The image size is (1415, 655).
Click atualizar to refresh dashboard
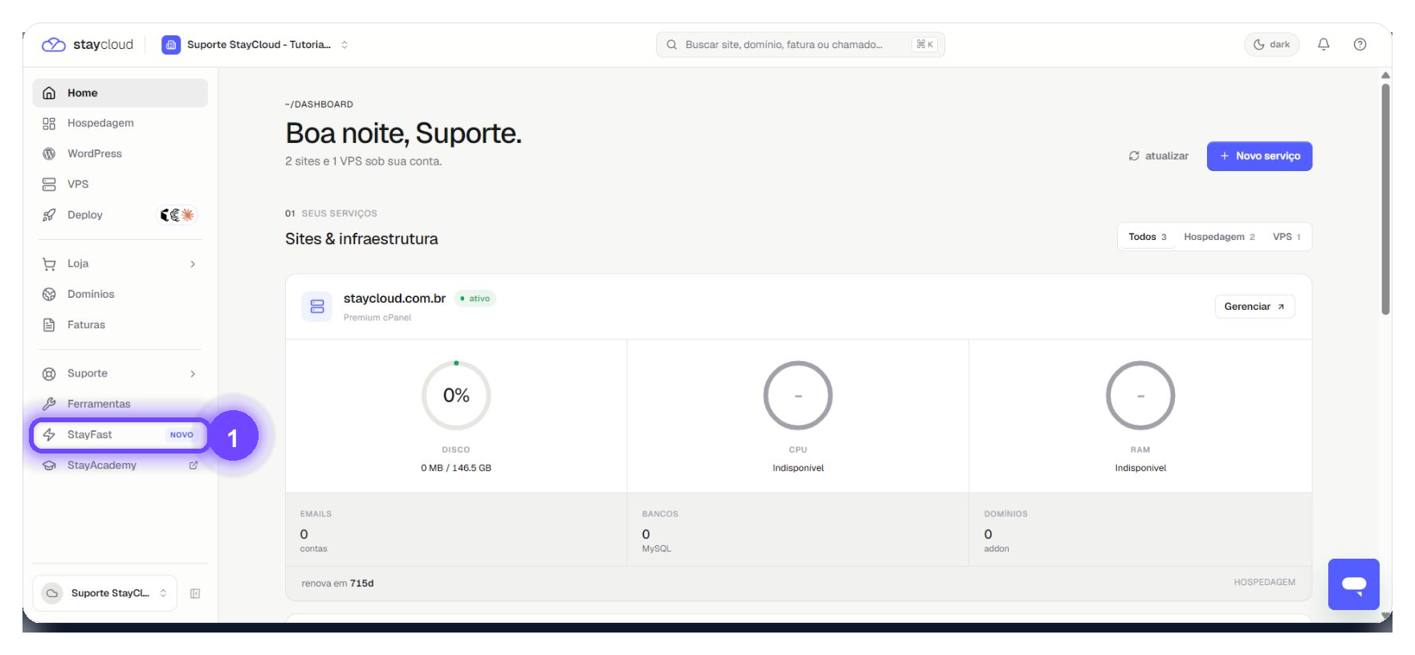(x=1158, y=157)
